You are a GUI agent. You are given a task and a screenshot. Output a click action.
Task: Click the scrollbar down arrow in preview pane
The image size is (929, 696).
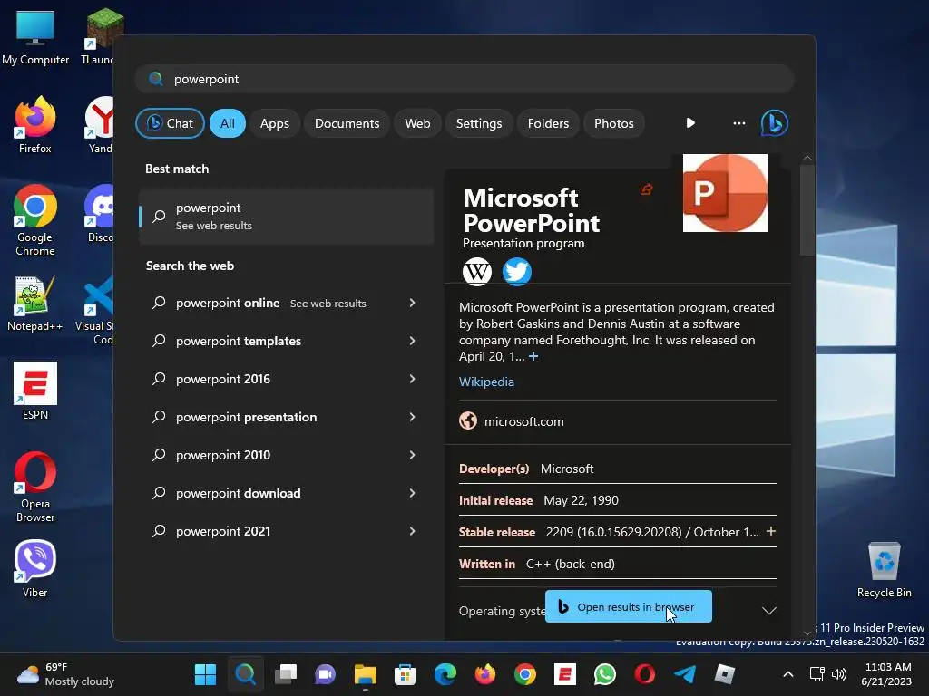tap(807, 633)
